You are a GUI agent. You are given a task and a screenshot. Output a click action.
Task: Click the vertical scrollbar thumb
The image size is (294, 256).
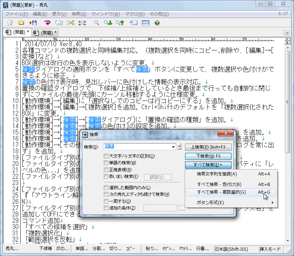pyautogui.click(x=287, y=102)
